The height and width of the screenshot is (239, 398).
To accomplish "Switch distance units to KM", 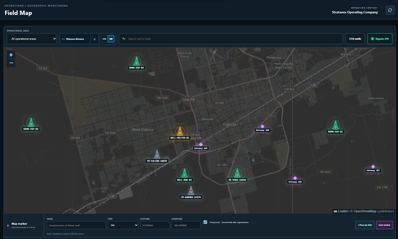I will [104, 39].
